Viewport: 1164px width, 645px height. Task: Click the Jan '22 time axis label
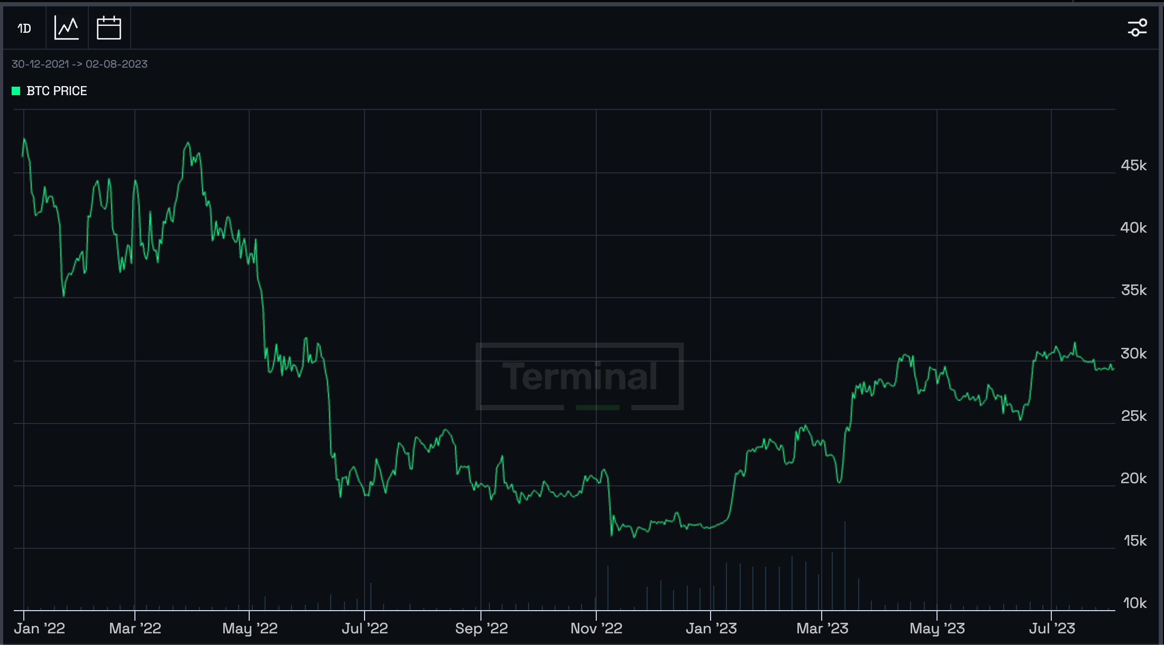click(x=40, y=629)
